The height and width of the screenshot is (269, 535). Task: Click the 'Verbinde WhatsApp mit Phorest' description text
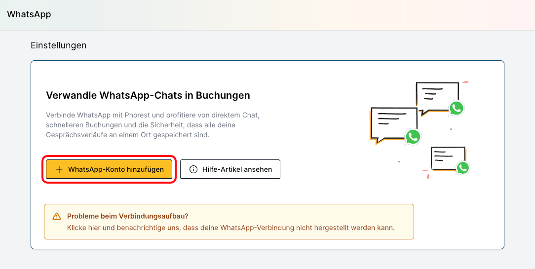pyautogui.click(x=153, y=125)
